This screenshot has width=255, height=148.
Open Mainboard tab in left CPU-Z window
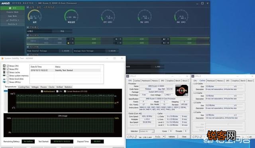[146, 81]
